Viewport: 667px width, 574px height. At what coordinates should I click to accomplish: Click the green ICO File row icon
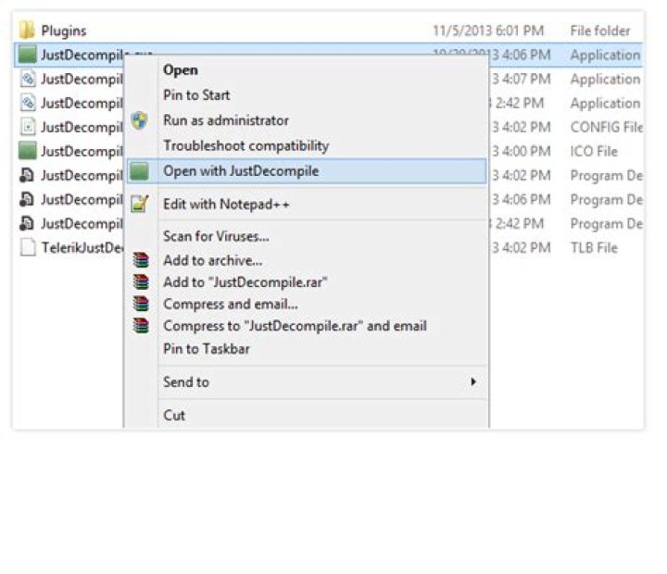[28, 151]
